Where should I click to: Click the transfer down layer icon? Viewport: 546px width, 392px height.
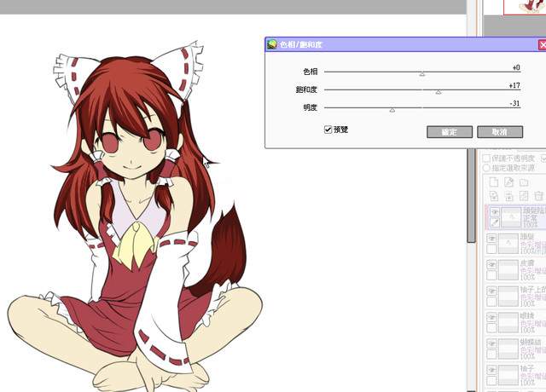click(494, 196)
